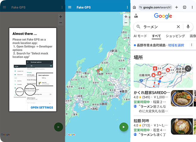Click the Google logo on search page
Viewport: 196px width, 142px height.
(163, 16)
